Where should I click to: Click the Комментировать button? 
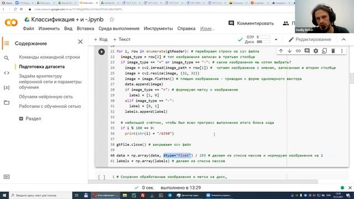click(251, 23)
